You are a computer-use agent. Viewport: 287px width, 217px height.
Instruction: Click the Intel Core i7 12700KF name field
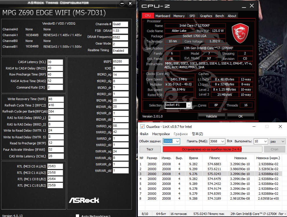click(x=195, y=25)
